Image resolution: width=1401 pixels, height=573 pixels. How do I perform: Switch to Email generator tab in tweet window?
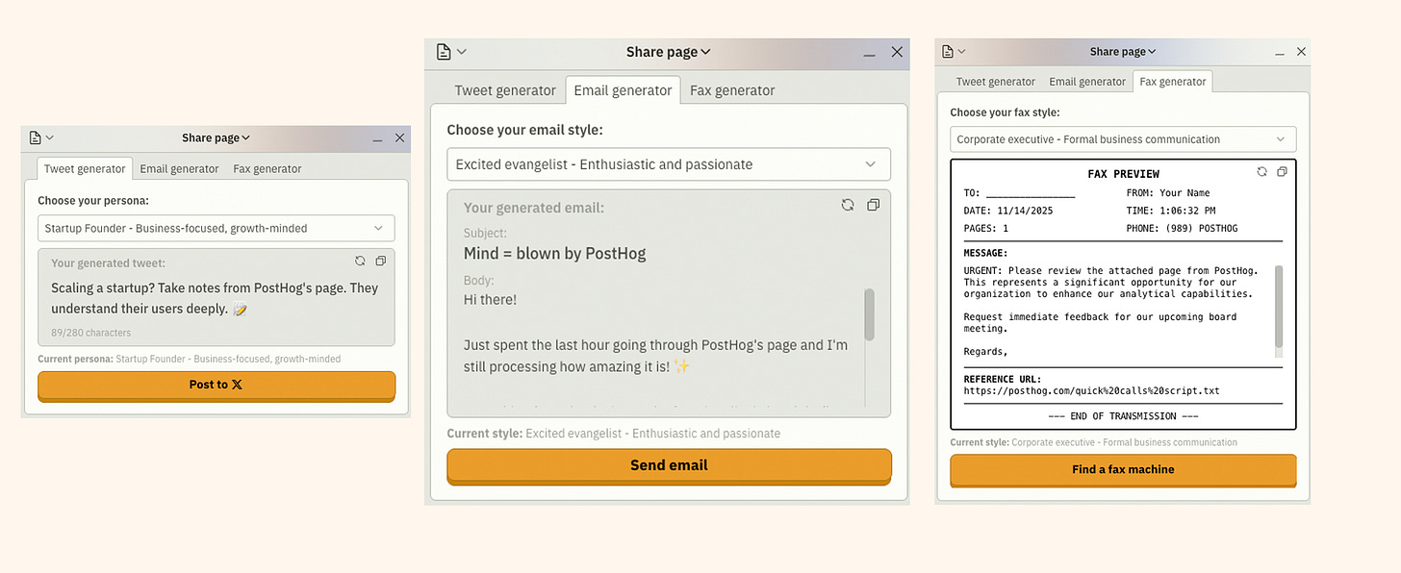pyautogui.click(x=179, y=168)
